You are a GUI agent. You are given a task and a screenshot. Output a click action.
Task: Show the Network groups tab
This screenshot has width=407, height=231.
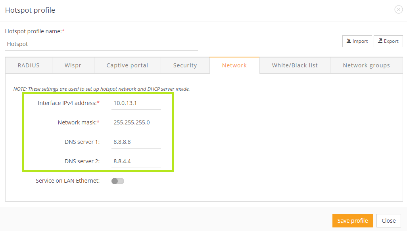[366, 65]
